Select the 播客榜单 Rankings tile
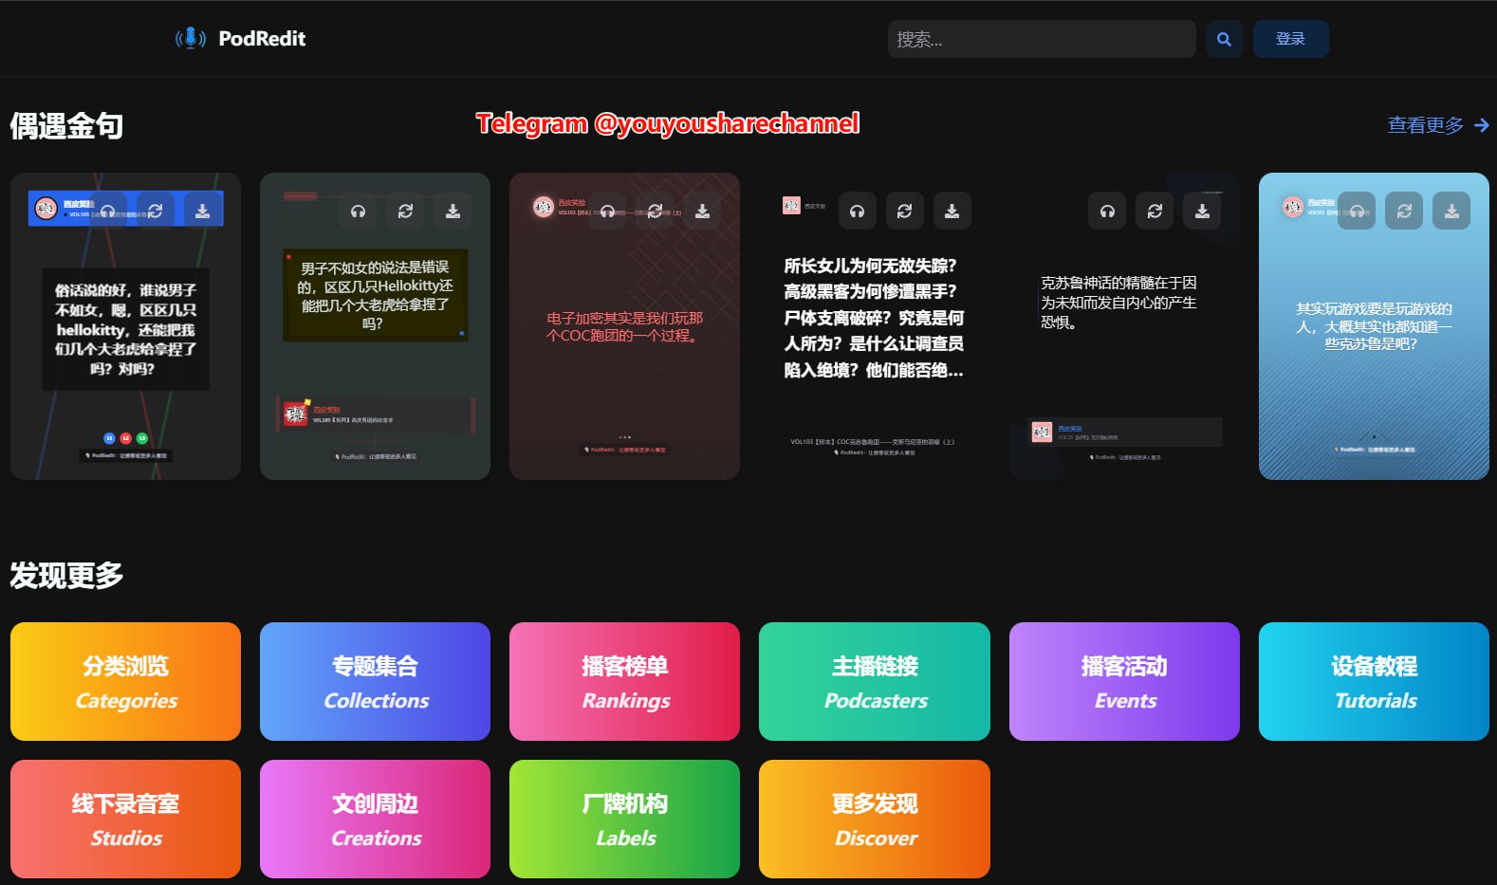The height and width of the screenshot is (885, 1497). (x=624, y=681)
